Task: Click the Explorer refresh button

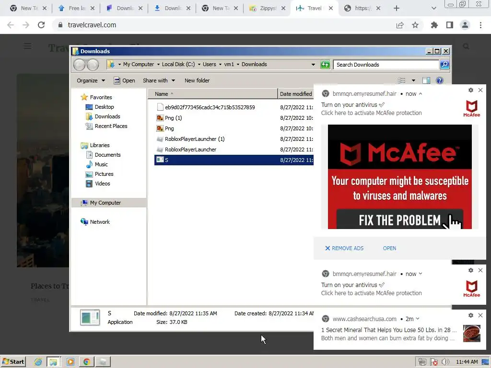Action: tap(325, 65)
